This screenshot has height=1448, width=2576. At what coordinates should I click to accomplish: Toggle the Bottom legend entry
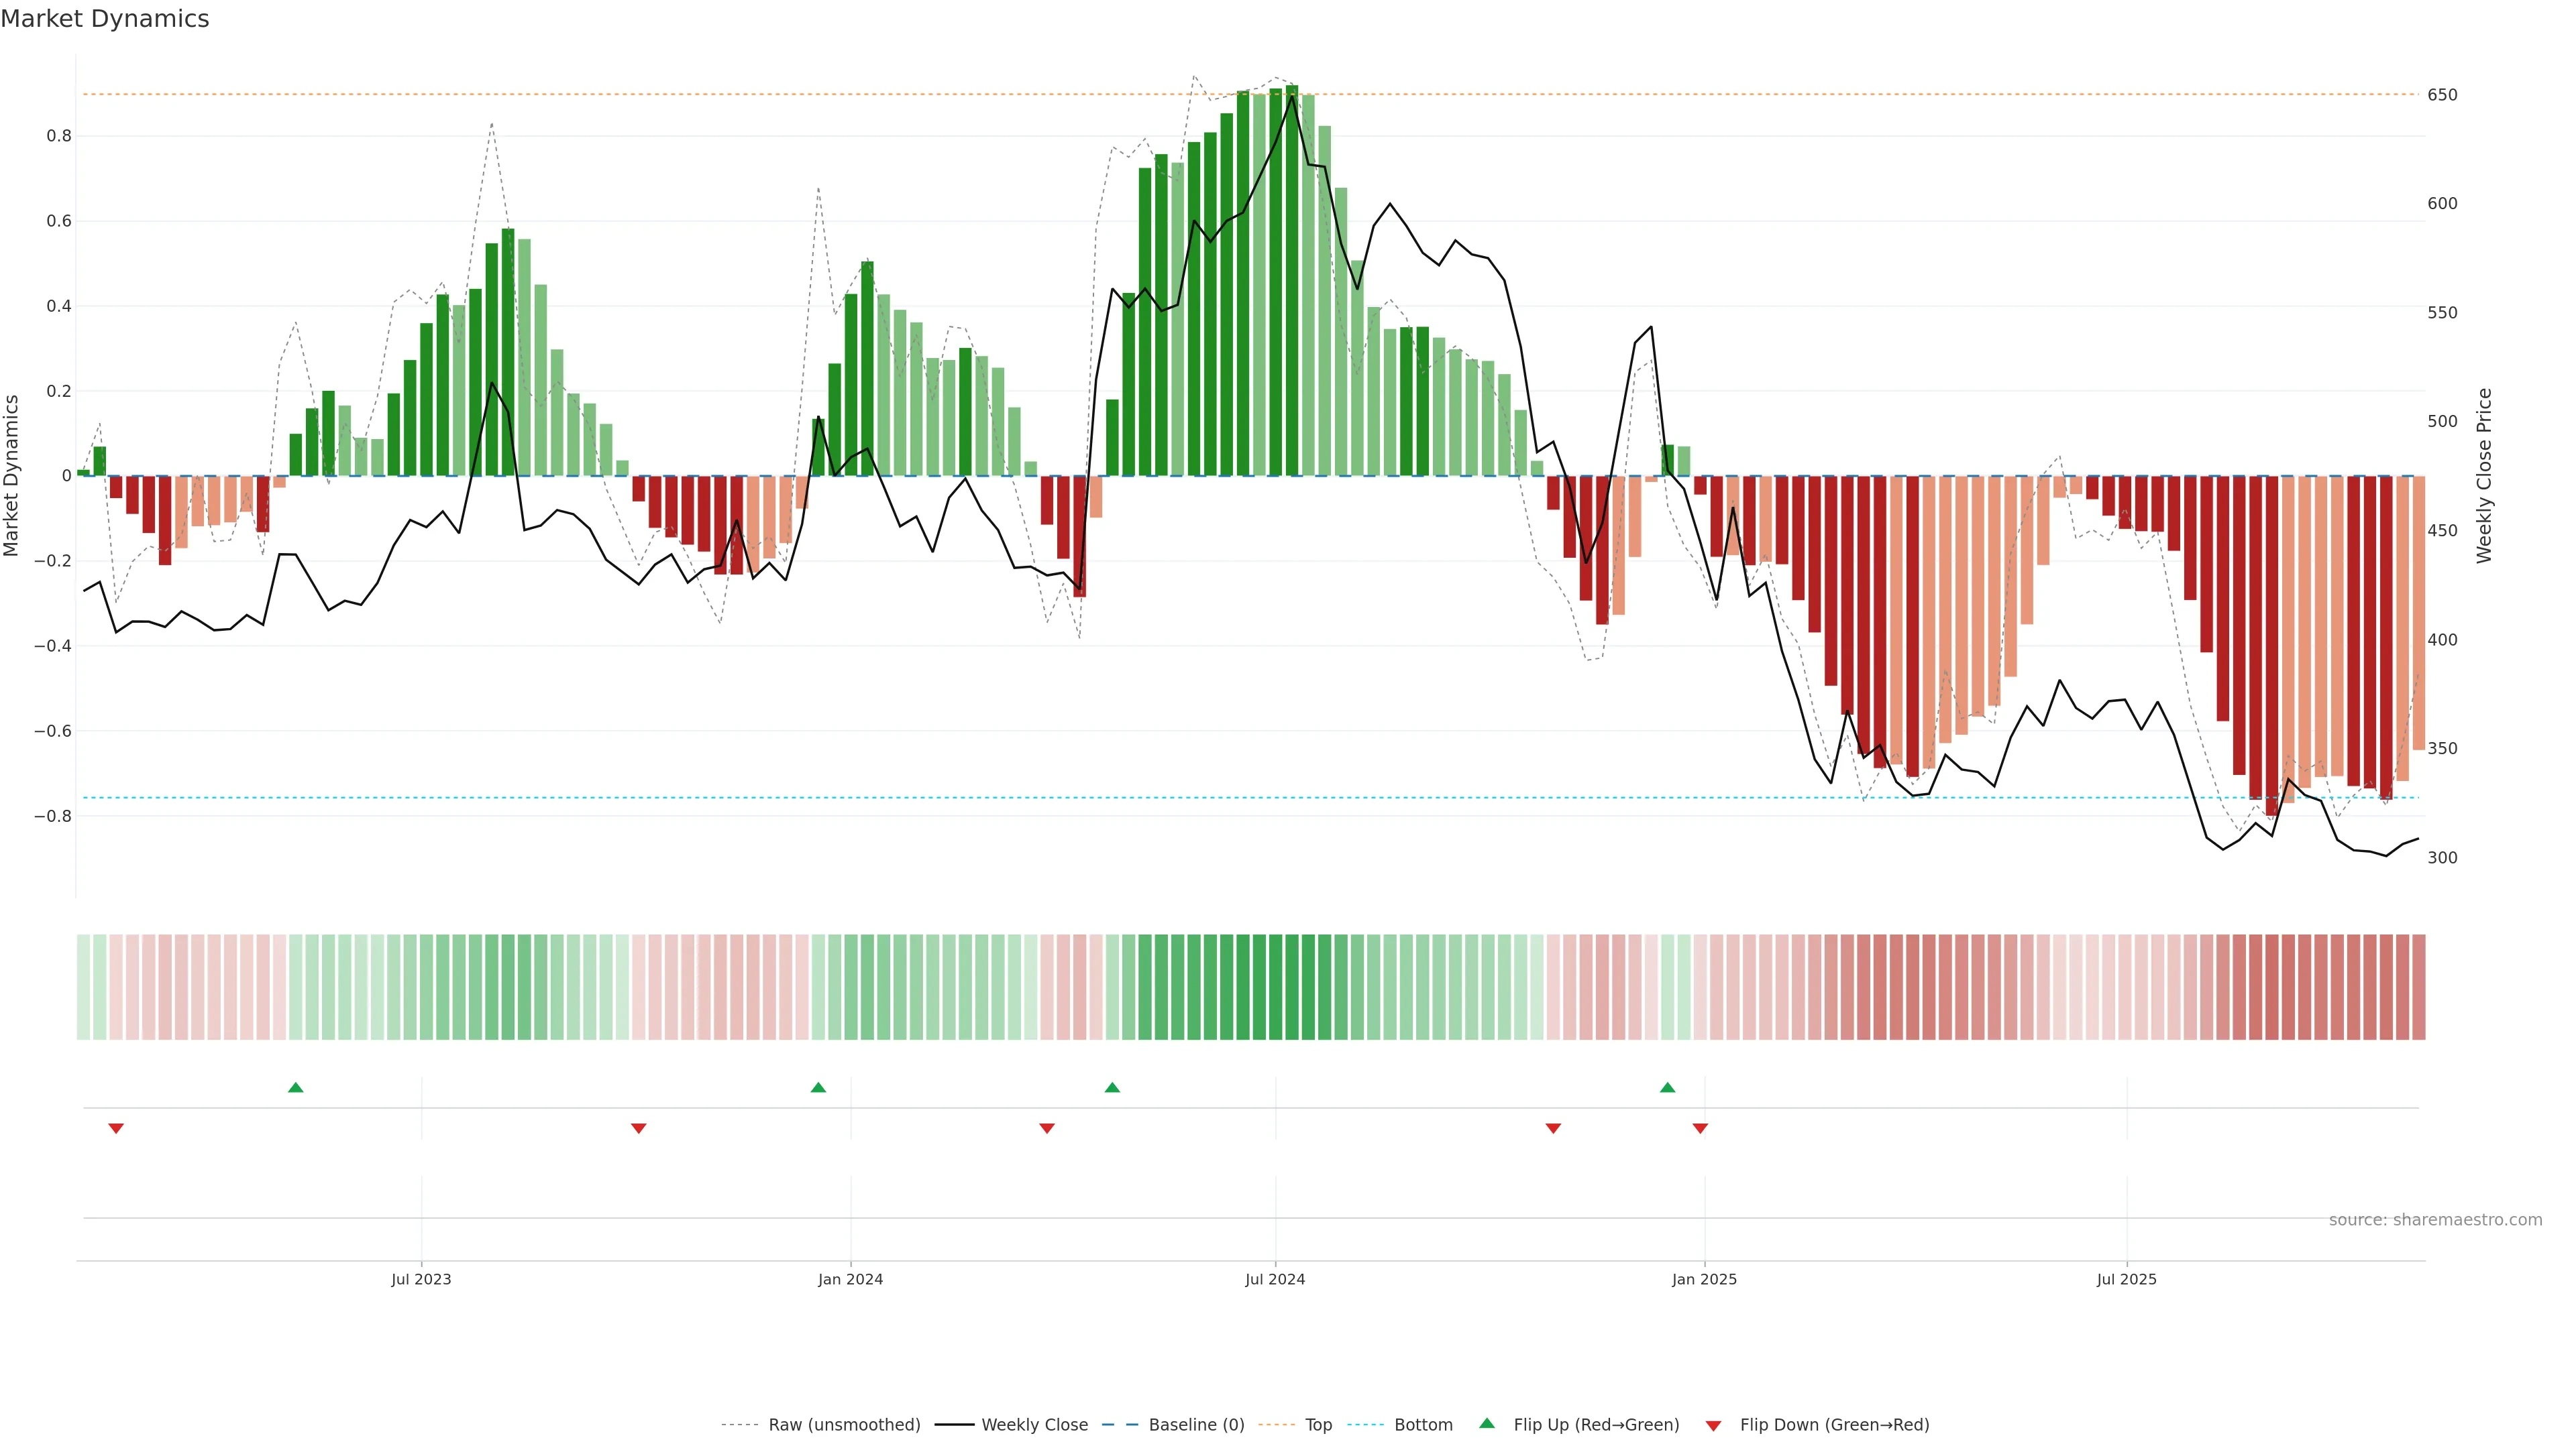(1423, 1425)
